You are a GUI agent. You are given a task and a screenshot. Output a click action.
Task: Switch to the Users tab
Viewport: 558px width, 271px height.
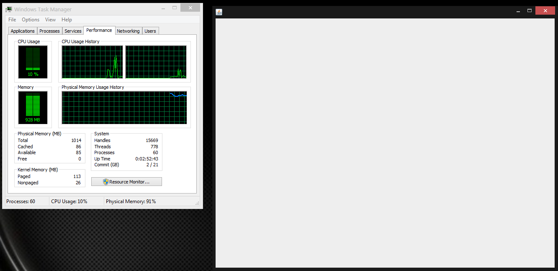(150, 31)
